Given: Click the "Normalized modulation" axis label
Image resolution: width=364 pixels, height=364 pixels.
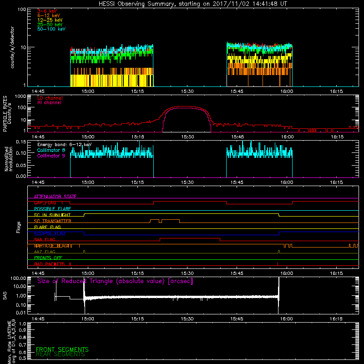Looking at the screenshot, I should (8, 159).
